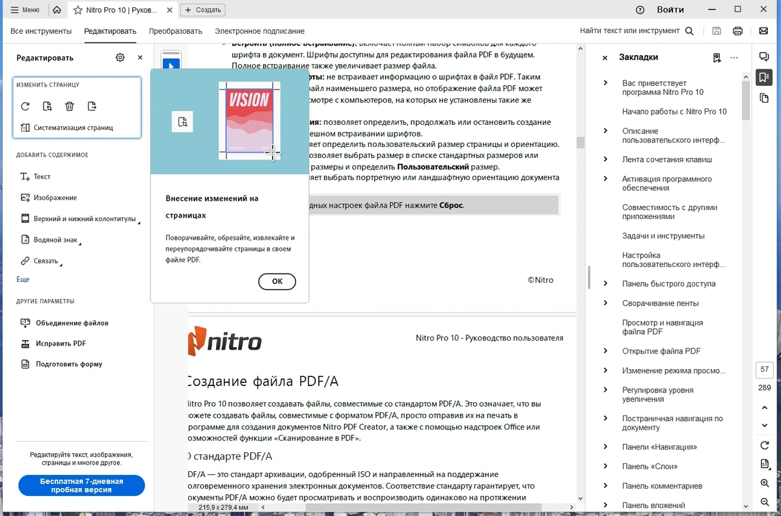Open the Связать dropdown

point(41,261)
